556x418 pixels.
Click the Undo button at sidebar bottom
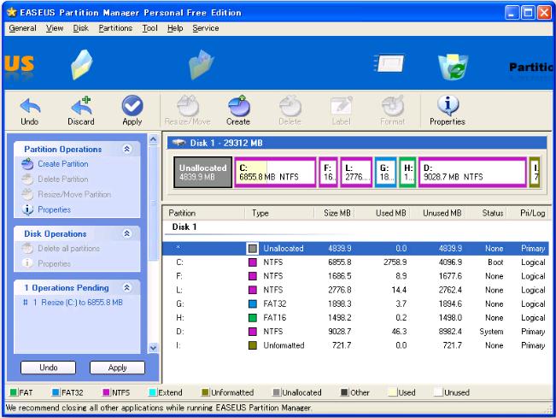[x=48, y=368]
